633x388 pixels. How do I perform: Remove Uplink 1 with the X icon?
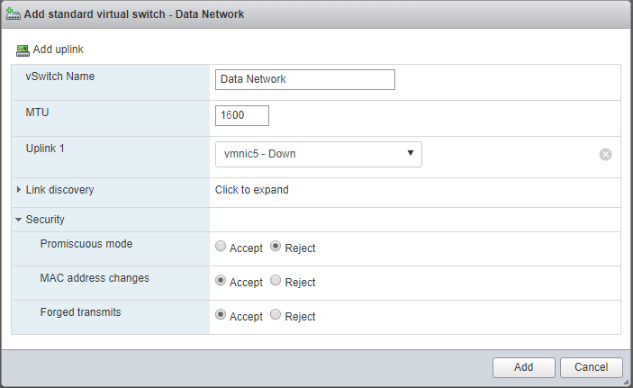click(605, 154)
